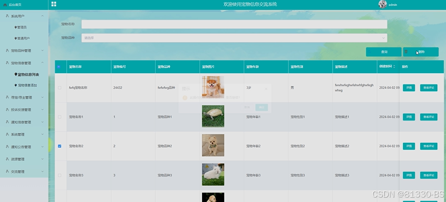Check the 宠物名称1 row checkbox
The height and width of the screenshot is (202, 446).
[60, 117]
